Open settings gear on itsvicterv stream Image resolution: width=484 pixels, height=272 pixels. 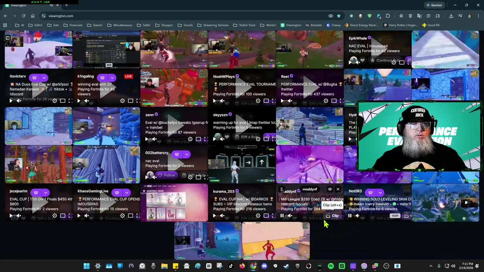point(55,101)
